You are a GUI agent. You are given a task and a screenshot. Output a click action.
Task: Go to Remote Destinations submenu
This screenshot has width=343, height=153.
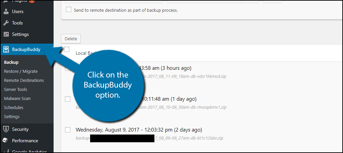coord(24,80)
